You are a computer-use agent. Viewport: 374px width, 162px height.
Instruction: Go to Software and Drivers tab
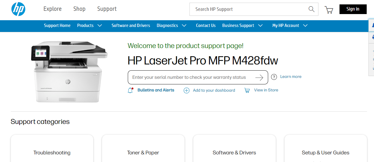pyautogui.click(x=131, y=25)
